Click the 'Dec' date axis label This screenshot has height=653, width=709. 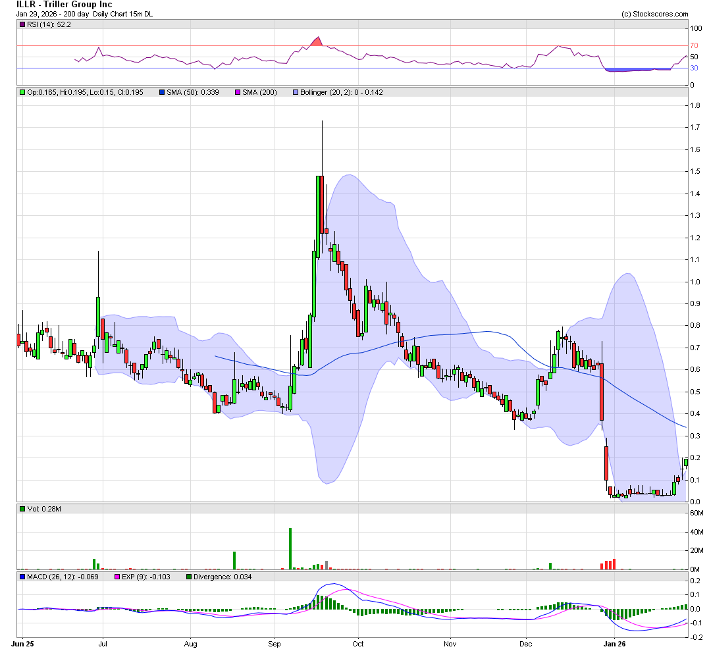pos(526,644)
